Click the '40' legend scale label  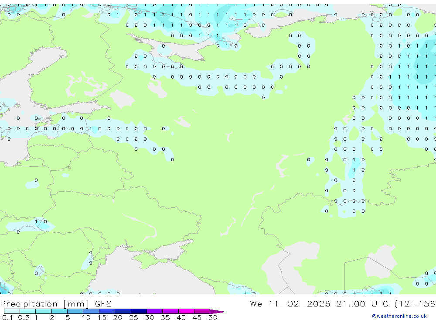(181, 317)
